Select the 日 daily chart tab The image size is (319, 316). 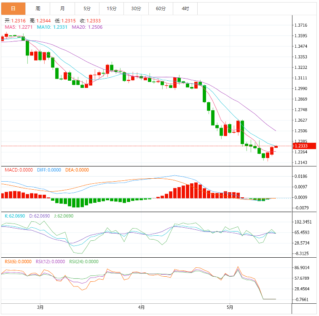(13, 8)
